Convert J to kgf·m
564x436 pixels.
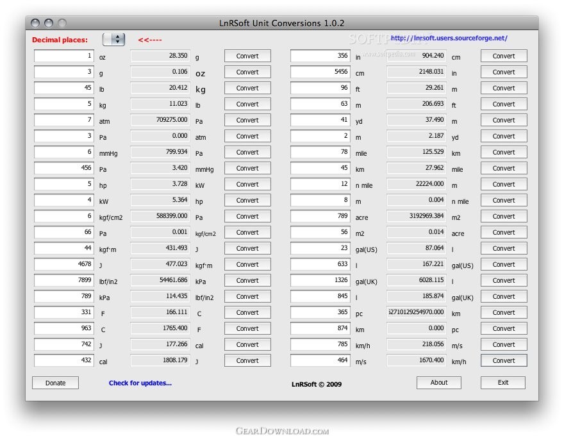[247, 264]
